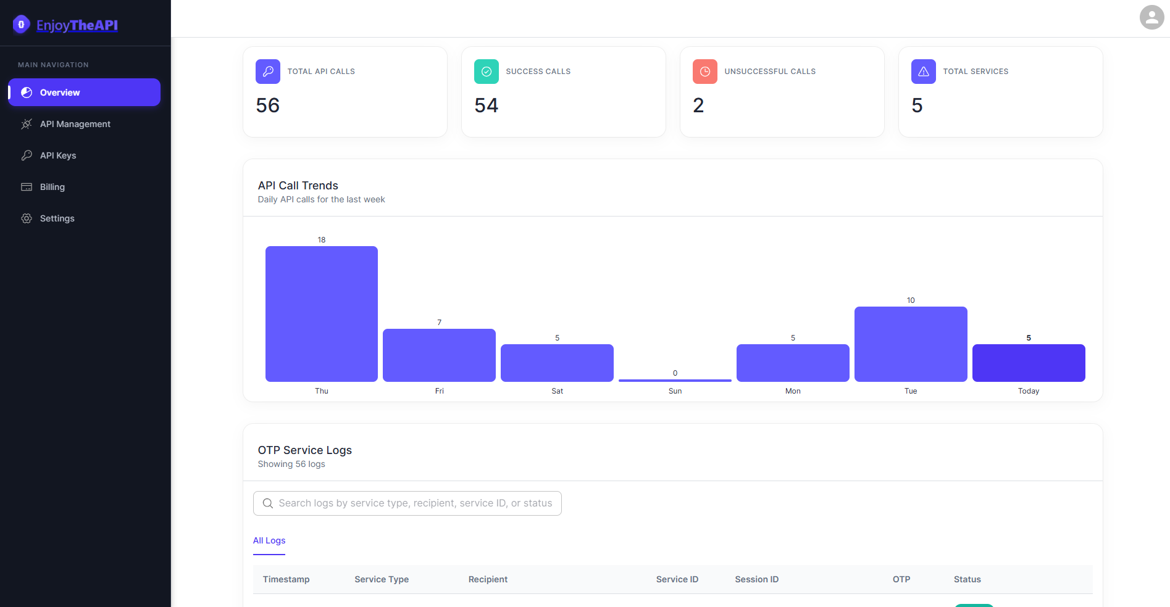Switch to the All Logs tab
This screenshot has height=607, width=1170.
[269, 540]
